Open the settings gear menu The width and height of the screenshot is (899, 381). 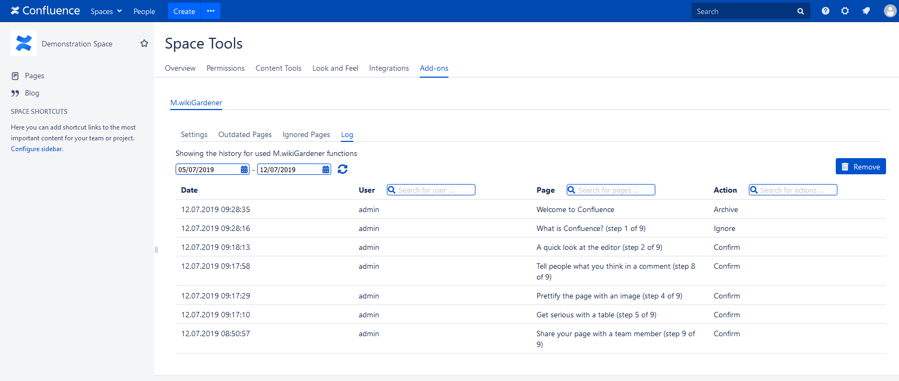(845, 11)
